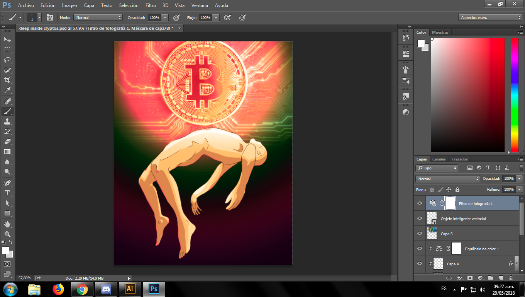Screen dimensions: 525x297
Task: Select the Clone Stamp tool
Action: 7,121
